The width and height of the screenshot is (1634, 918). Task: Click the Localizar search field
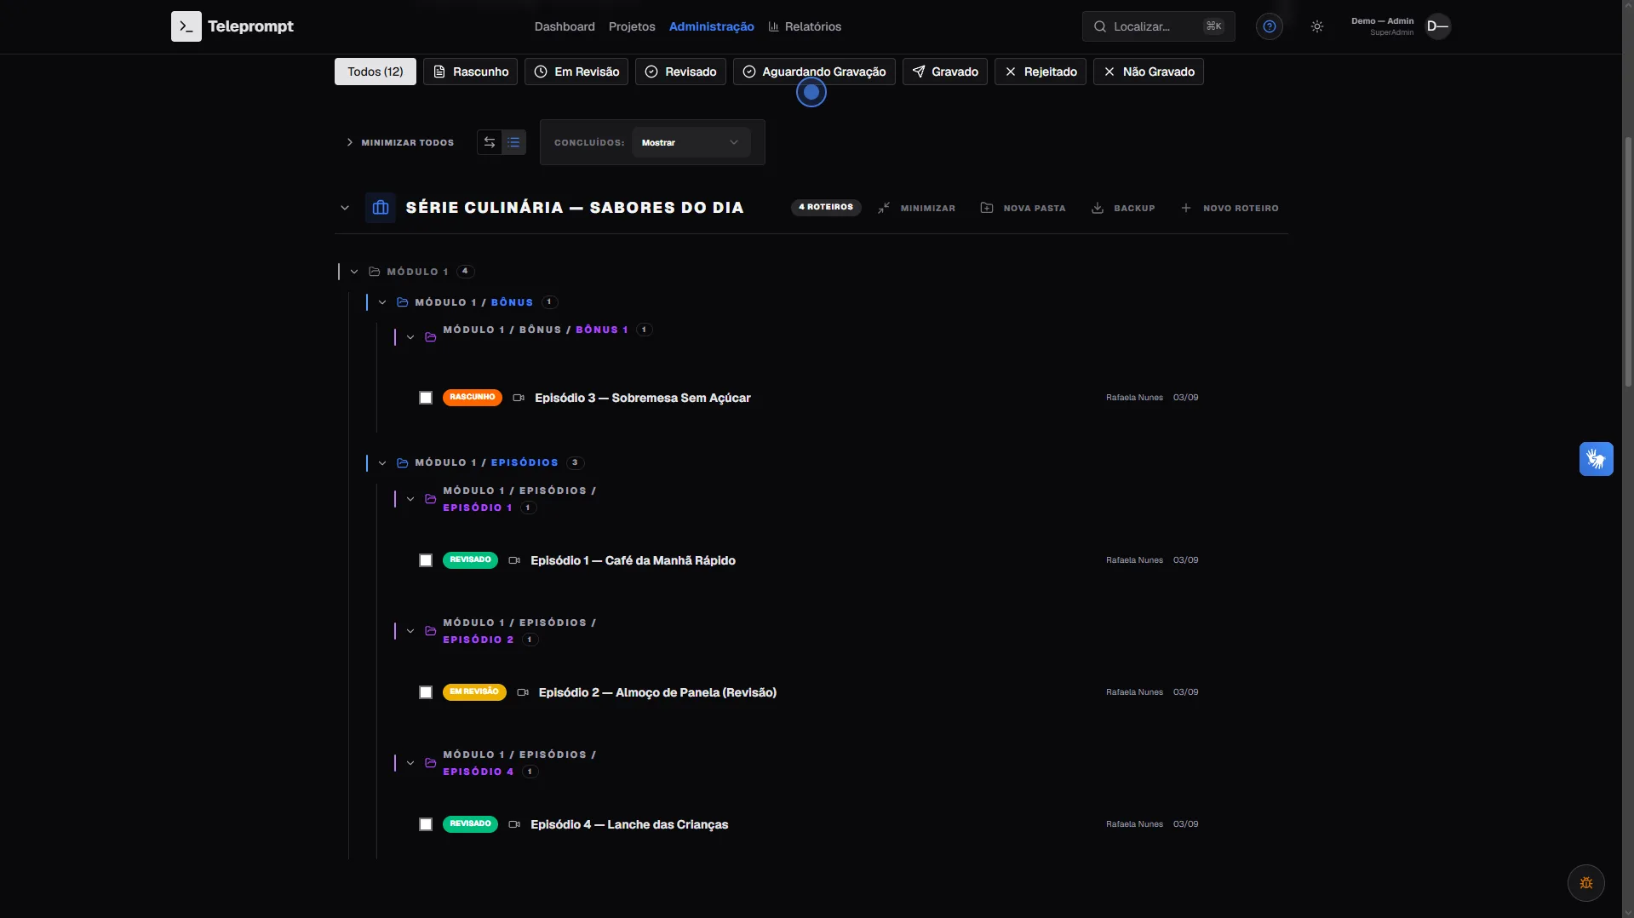coord(1158,26)
